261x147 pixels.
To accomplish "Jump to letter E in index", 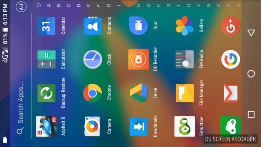I will [x=89, y=5].
